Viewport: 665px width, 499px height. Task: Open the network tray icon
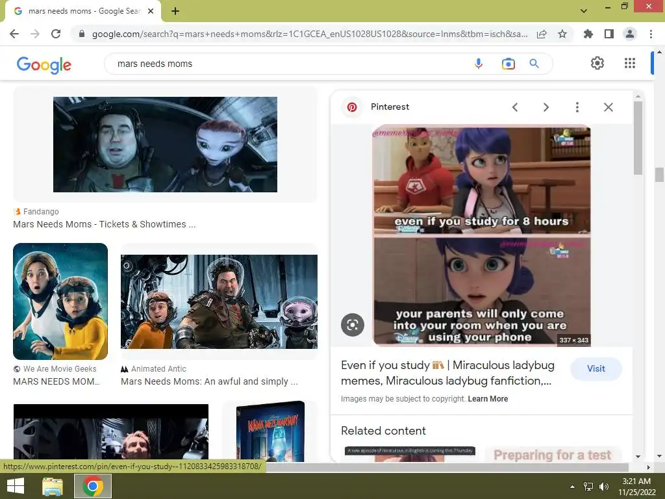tap(588, 487)
